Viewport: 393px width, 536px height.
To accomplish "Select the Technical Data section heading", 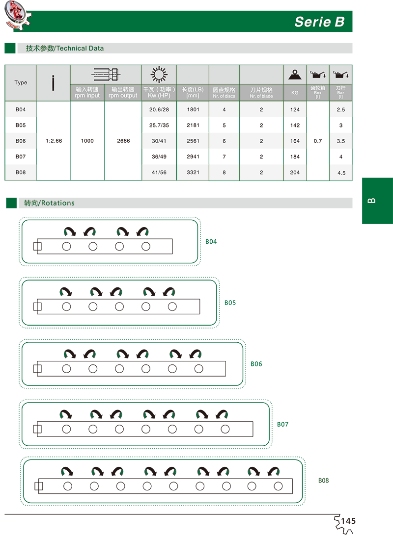I will 65,49.
